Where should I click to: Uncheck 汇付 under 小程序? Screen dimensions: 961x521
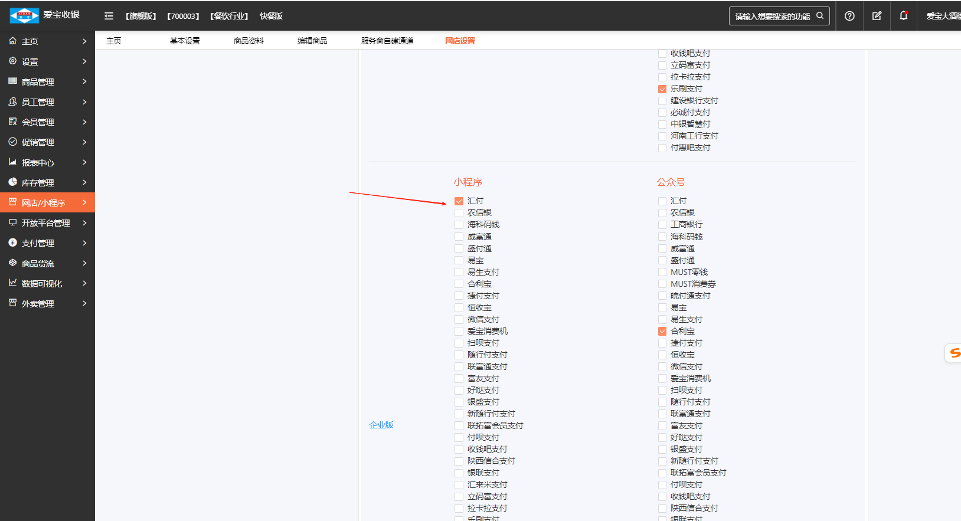[x=459, y=201]
